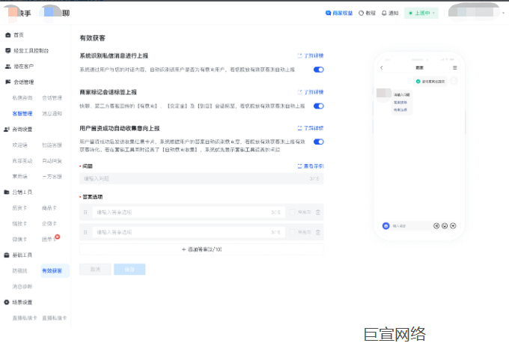The height and width of the screenshot is (352, 509).
Task: Delete the second answer option row
Action: pos(318,232)
